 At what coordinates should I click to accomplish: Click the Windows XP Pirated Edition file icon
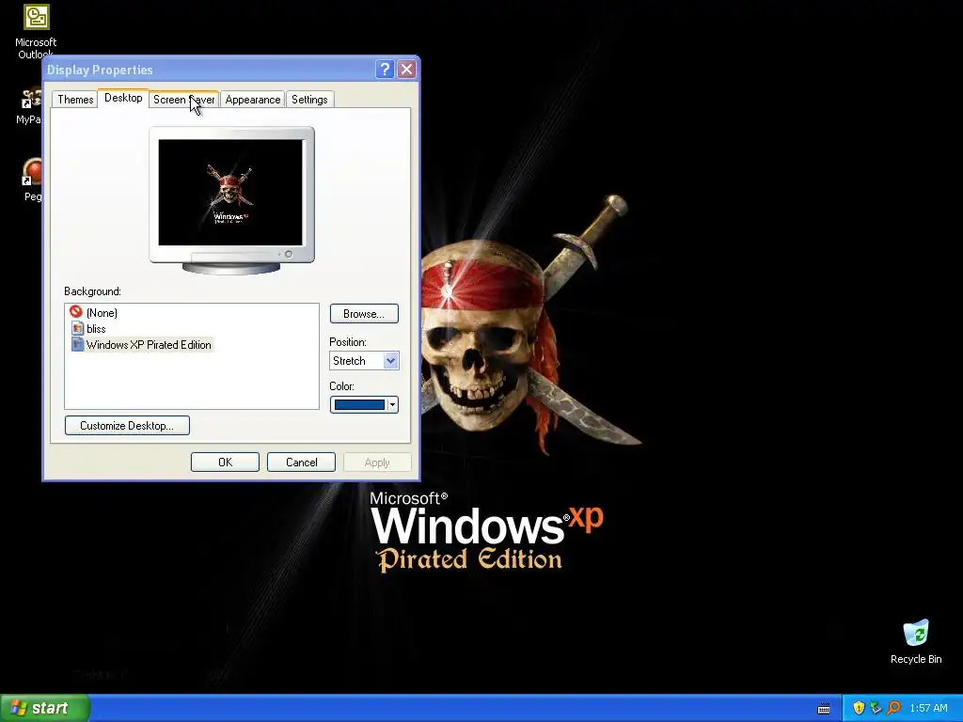coord(77,344)
